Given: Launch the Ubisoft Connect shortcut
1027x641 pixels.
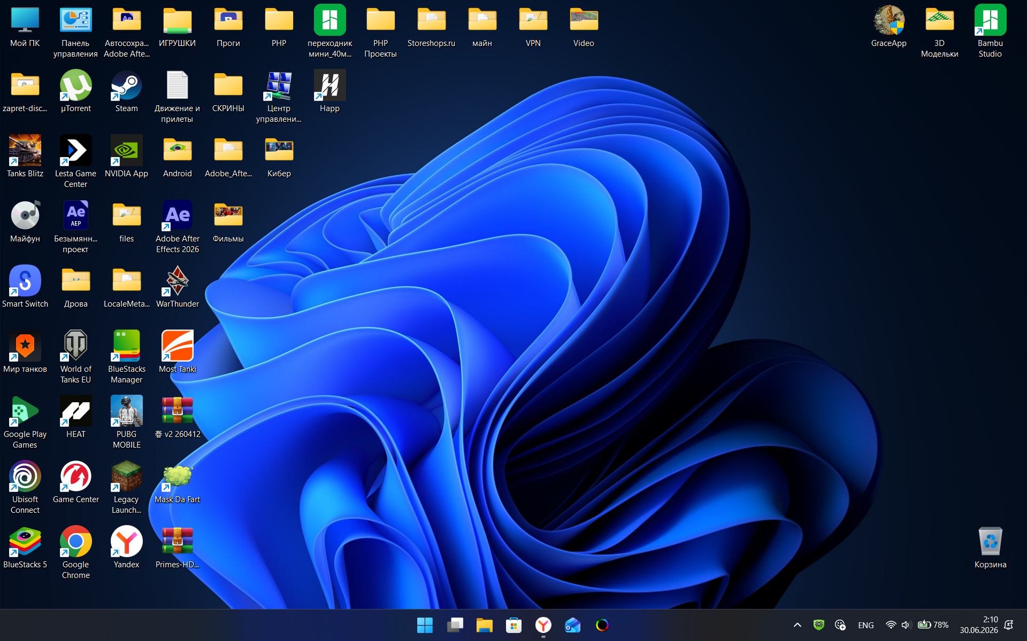Looking at the screenshot, I should point(25,488).
